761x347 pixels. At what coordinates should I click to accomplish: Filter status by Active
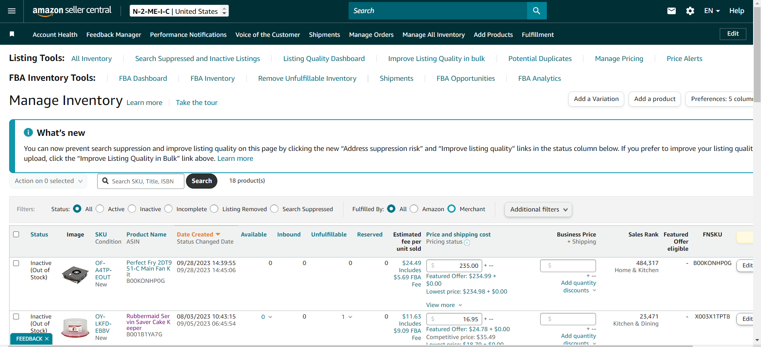point(100,209)
